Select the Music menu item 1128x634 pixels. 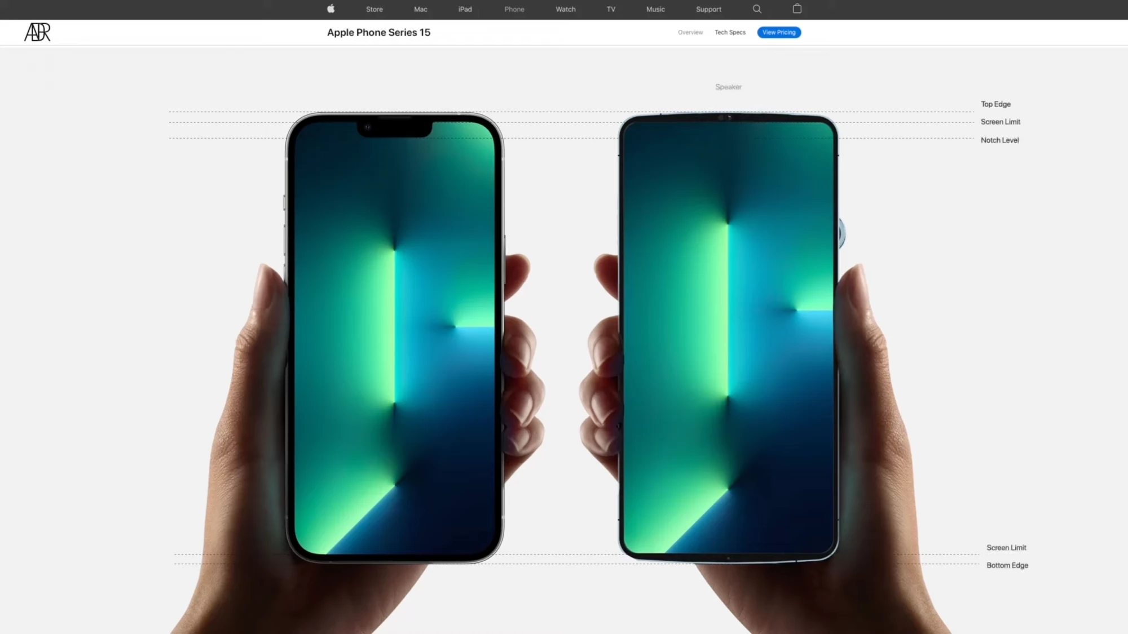(x=655, y=9)
